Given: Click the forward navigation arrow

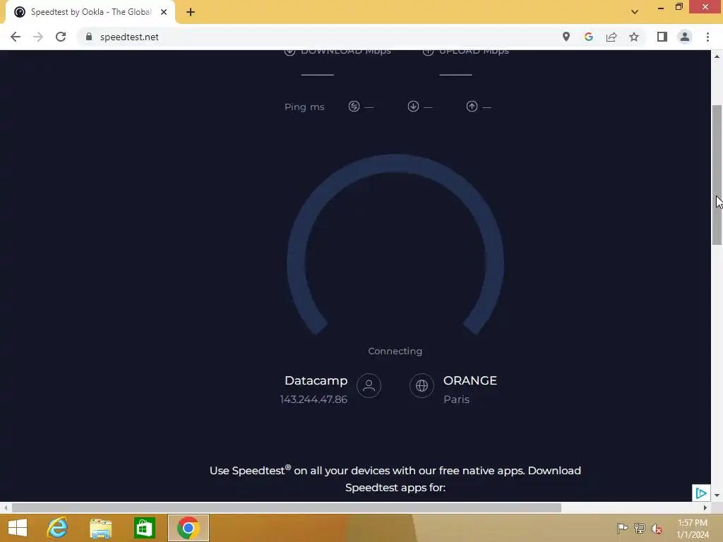Looking at the screenshot, I should 38,37.
